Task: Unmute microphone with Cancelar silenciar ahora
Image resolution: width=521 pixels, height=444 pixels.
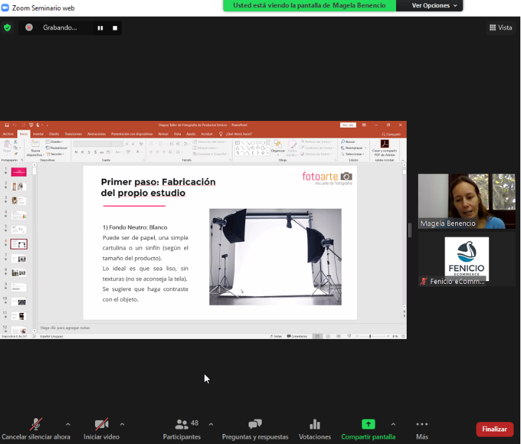Action: (36, 424)
